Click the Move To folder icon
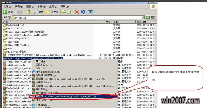The width and height of the screenshot is (207, 108). point(64,12)
